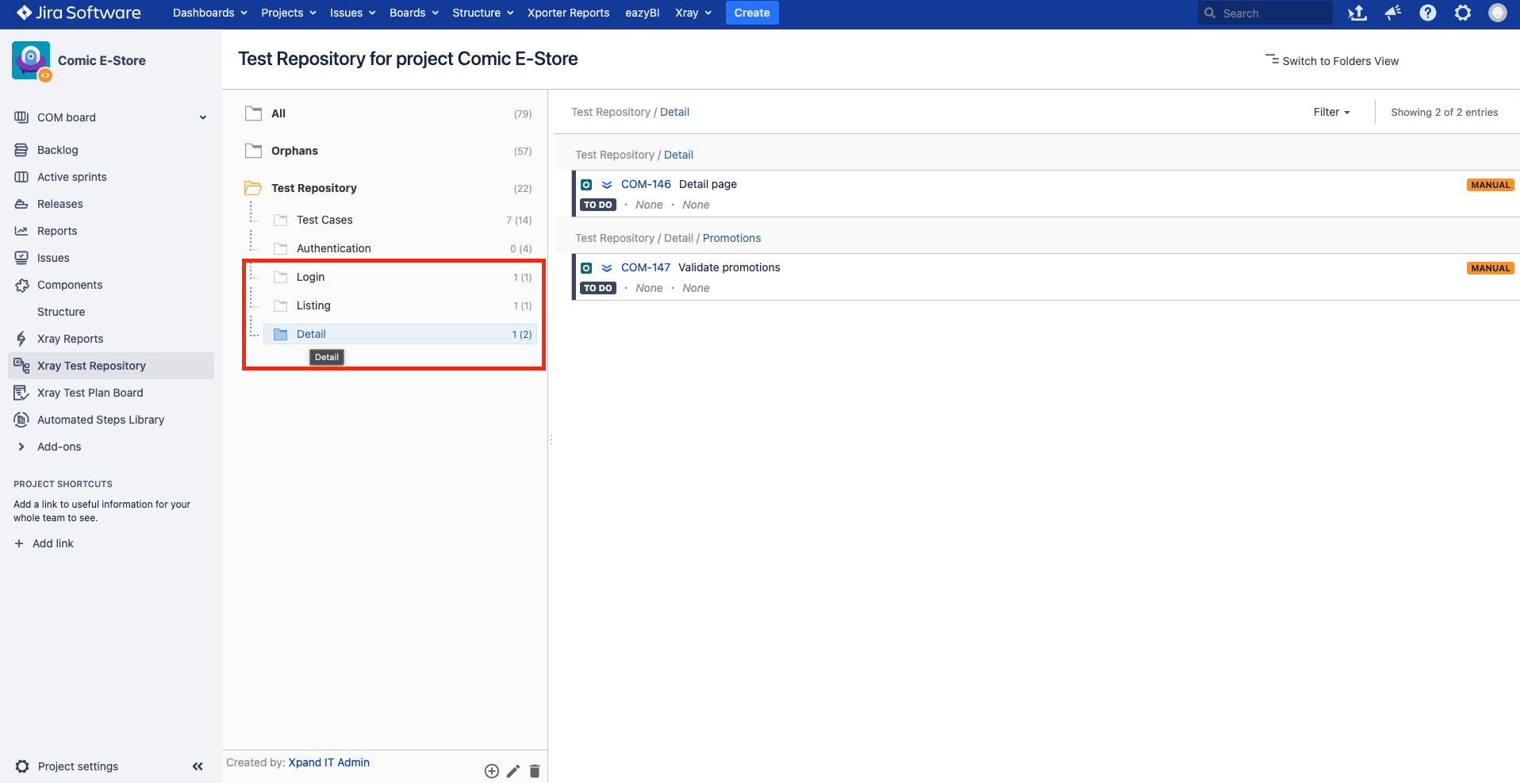
Task: Click MANUAL badge on Validate promotions
Action: pos(1491,268)
